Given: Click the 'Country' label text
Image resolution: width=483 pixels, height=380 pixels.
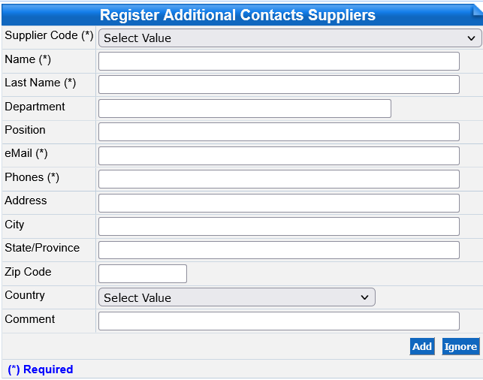Looking at the screenshot, I should click(25, 296).
